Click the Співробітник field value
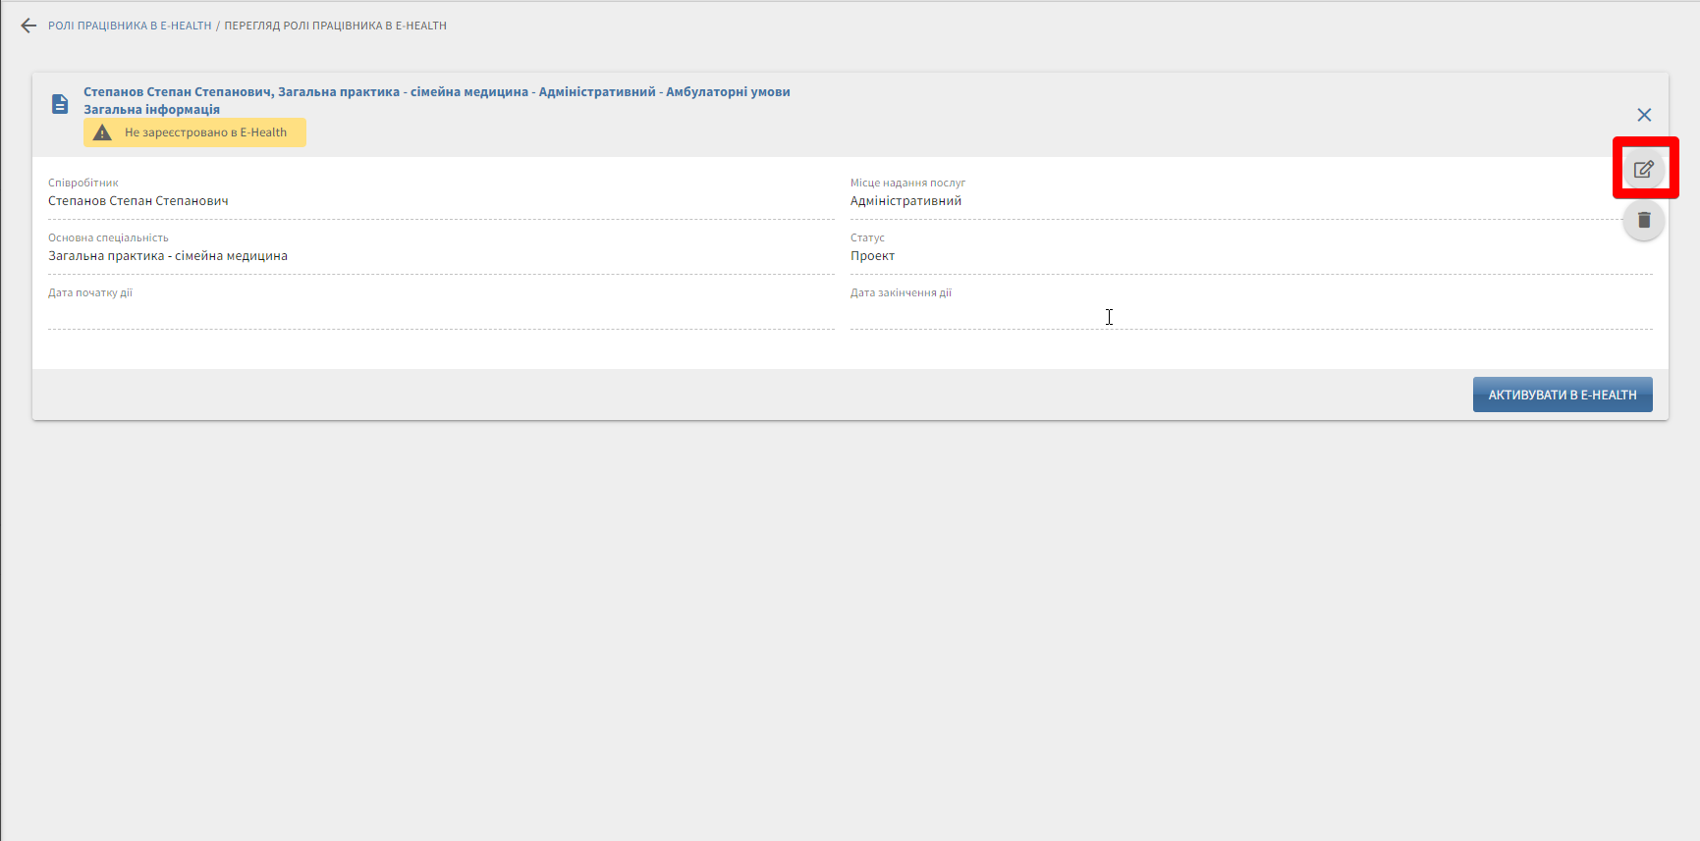1700x841 pixels. (x=138, y=201)
